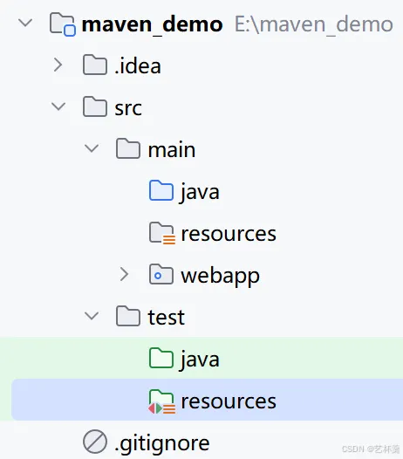The image size is (403, 459).
Task: Collapse the maven_demo project root
Action: pyautogui.click(x=25, y=23)
